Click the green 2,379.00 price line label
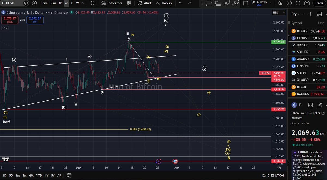This screenshot has width=327, height=180. coord(278,42)
